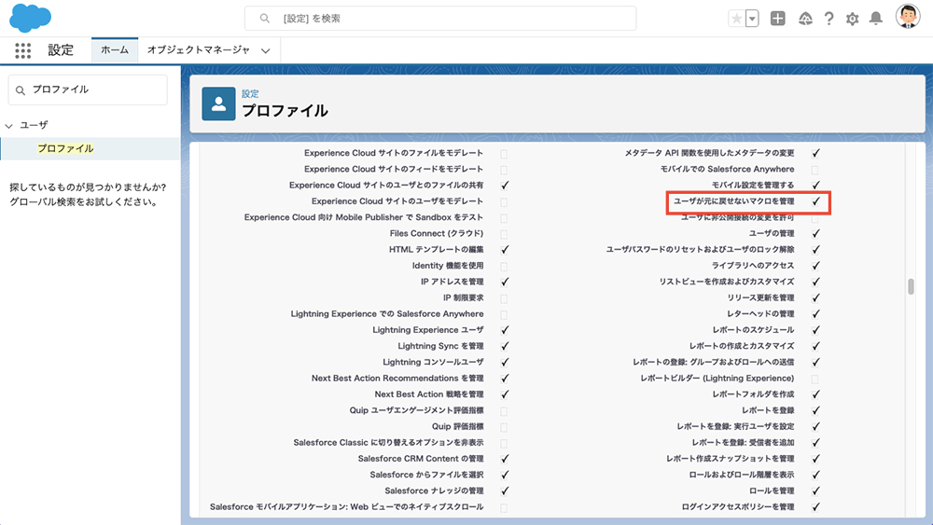
Task: Click the quick find magnifier icon
Action: [21, 90]
